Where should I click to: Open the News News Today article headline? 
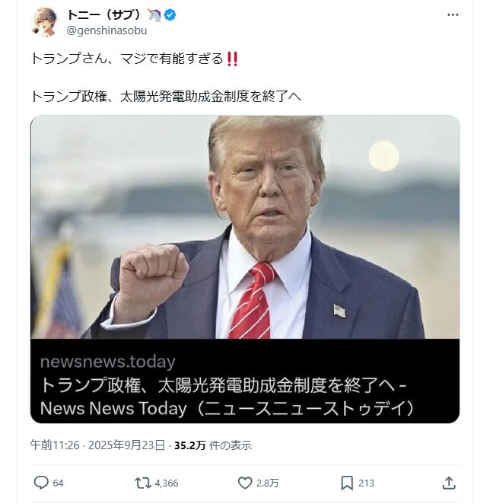pyautogui.click(x=227, y=397)
